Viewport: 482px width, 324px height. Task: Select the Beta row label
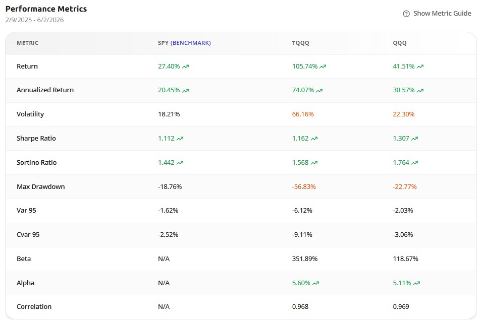(x=24, y=258)
